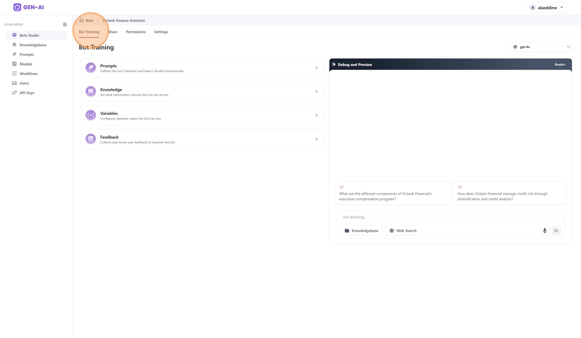This screenshot has width=581, height=338.
Task: Click the Variables icon in training list
Action: [x=91, y=115]
